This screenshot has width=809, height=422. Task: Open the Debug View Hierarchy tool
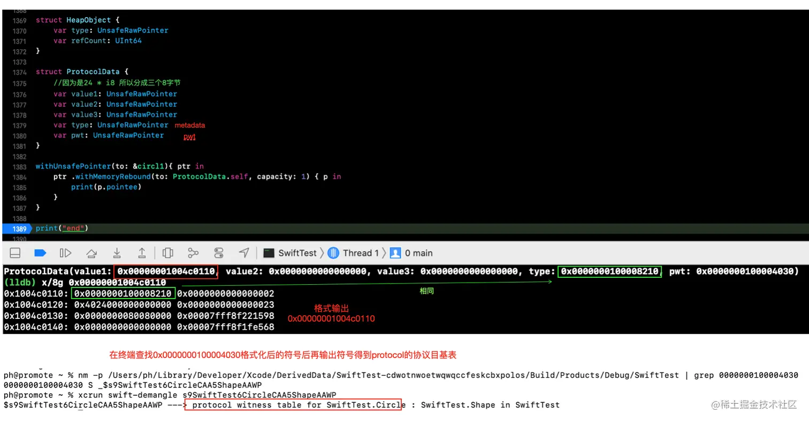167,253
